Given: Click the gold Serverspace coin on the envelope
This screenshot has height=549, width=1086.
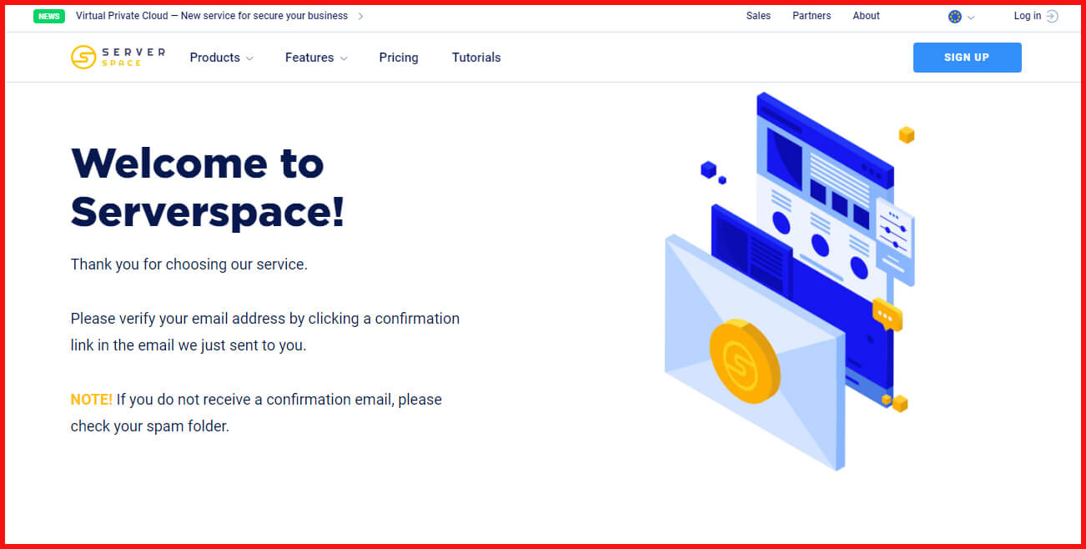Looking at the screenshot, I should tap(745, 363).
